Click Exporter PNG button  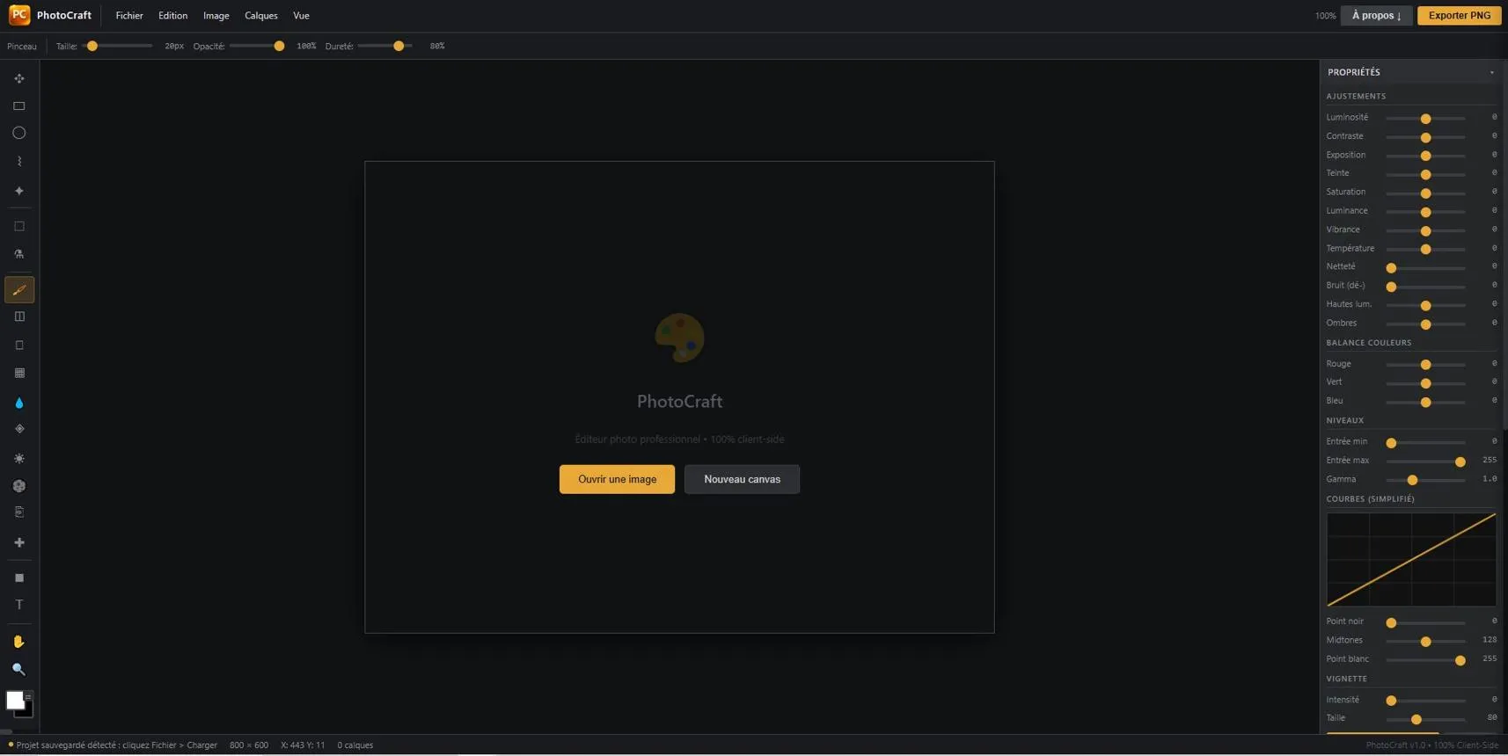point(1459,15)
